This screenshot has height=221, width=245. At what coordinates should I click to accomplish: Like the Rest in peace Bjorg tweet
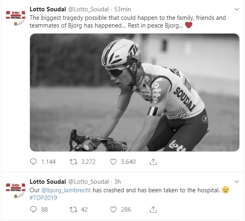click(114, 161)
